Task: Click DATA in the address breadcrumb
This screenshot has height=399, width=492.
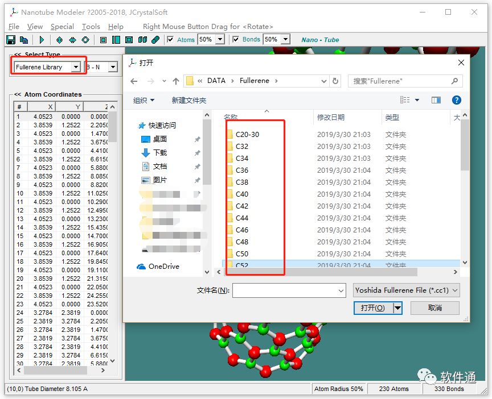Action: [216, 81]
